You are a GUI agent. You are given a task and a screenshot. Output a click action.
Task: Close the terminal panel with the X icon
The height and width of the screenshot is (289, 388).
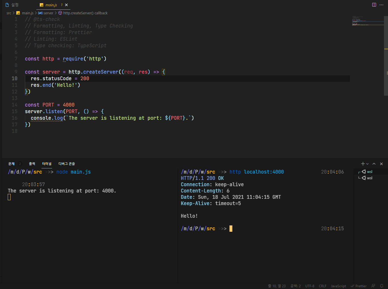[x=381, y=164]
